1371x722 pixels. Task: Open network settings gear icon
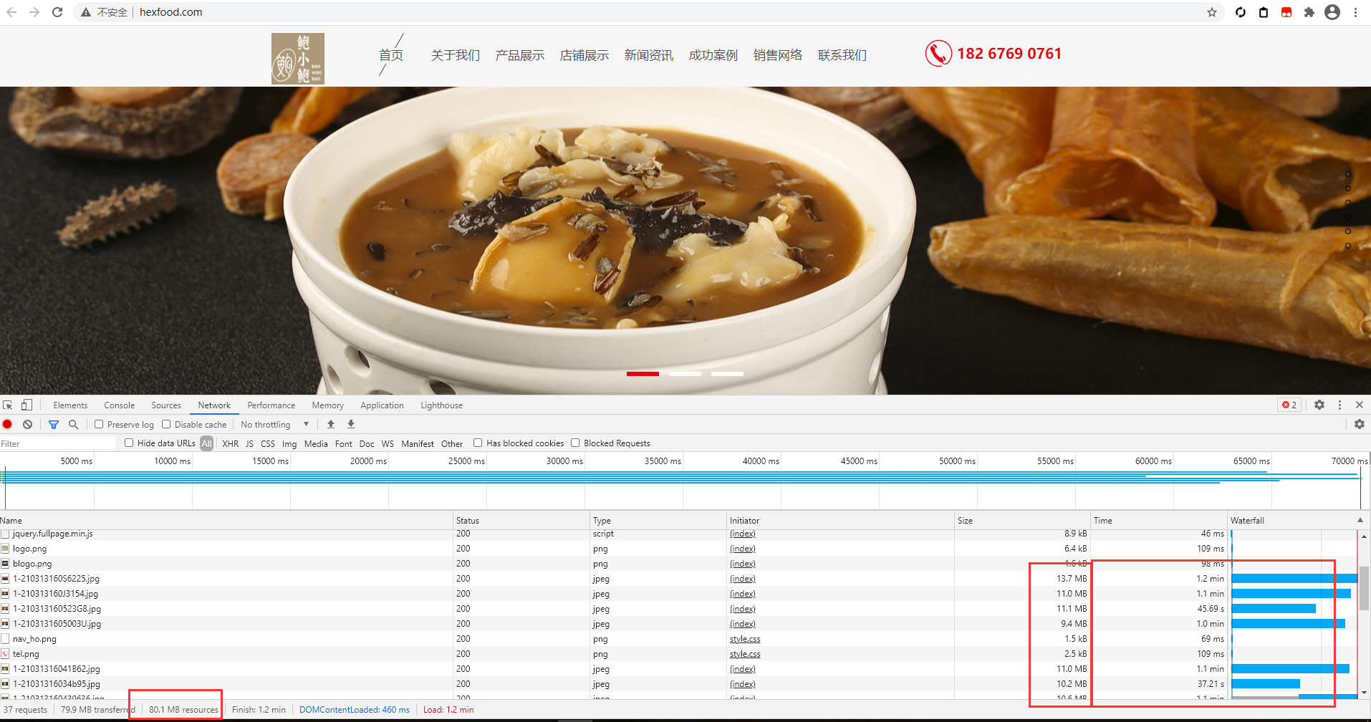click(1359, 425)
